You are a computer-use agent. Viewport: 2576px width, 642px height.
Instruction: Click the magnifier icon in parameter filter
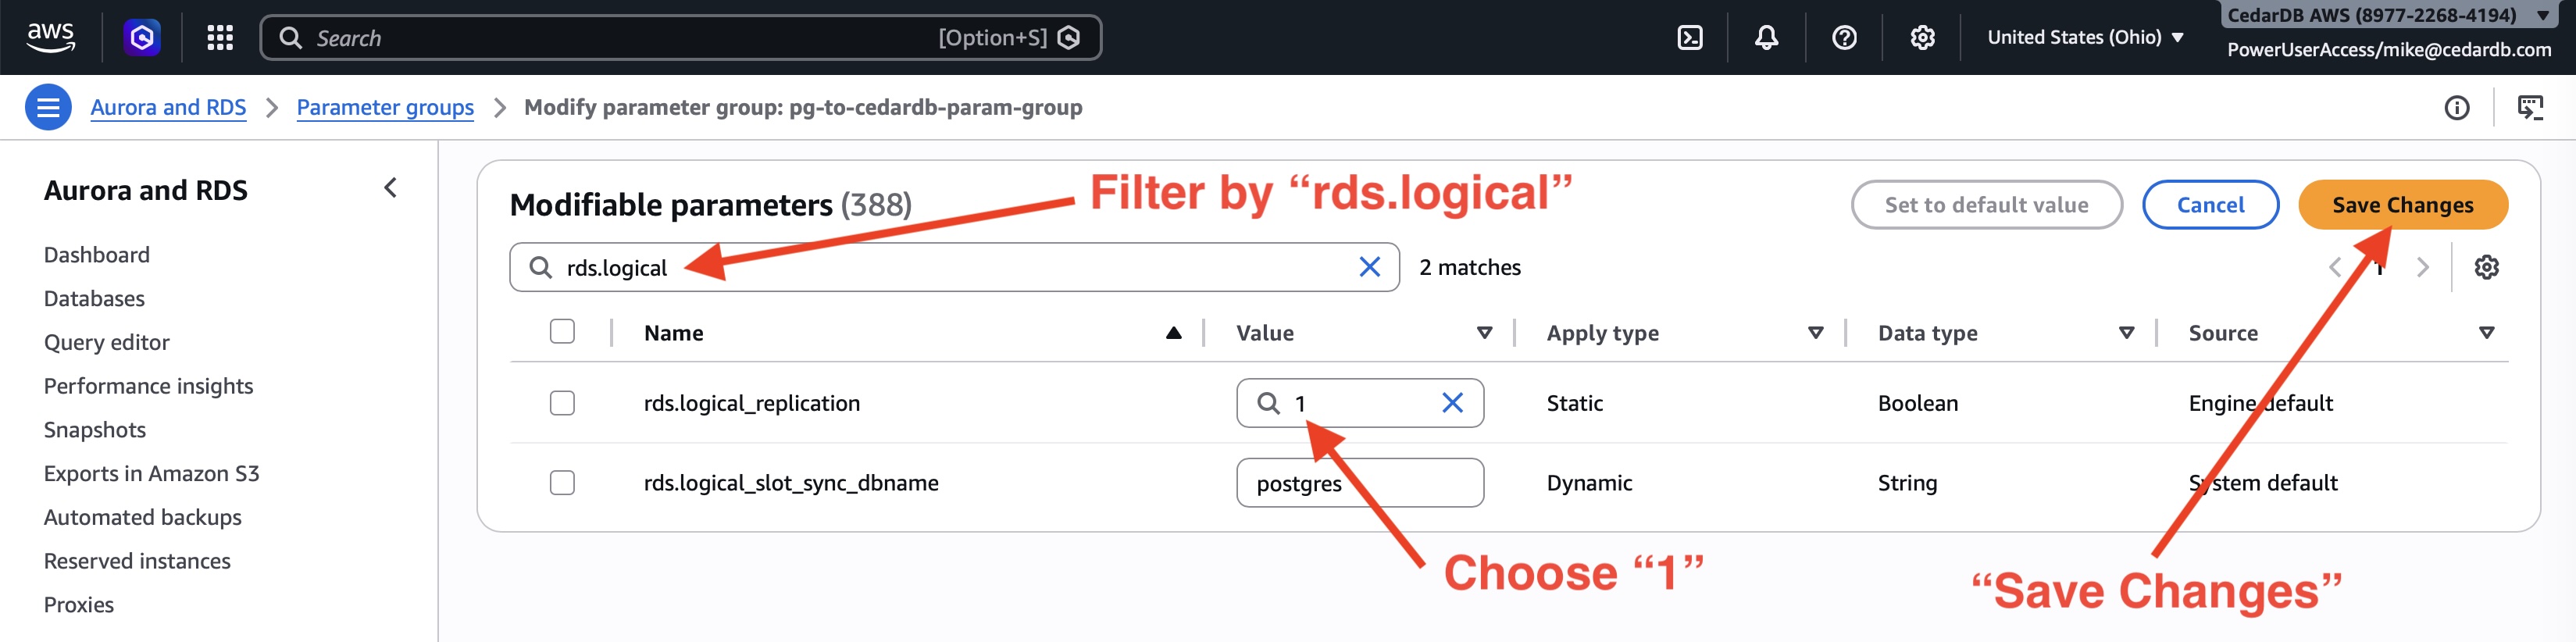540,267
